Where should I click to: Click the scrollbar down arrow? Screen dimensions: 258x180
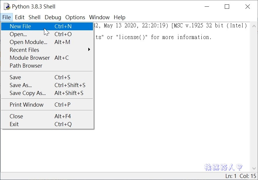coord(254,168)
